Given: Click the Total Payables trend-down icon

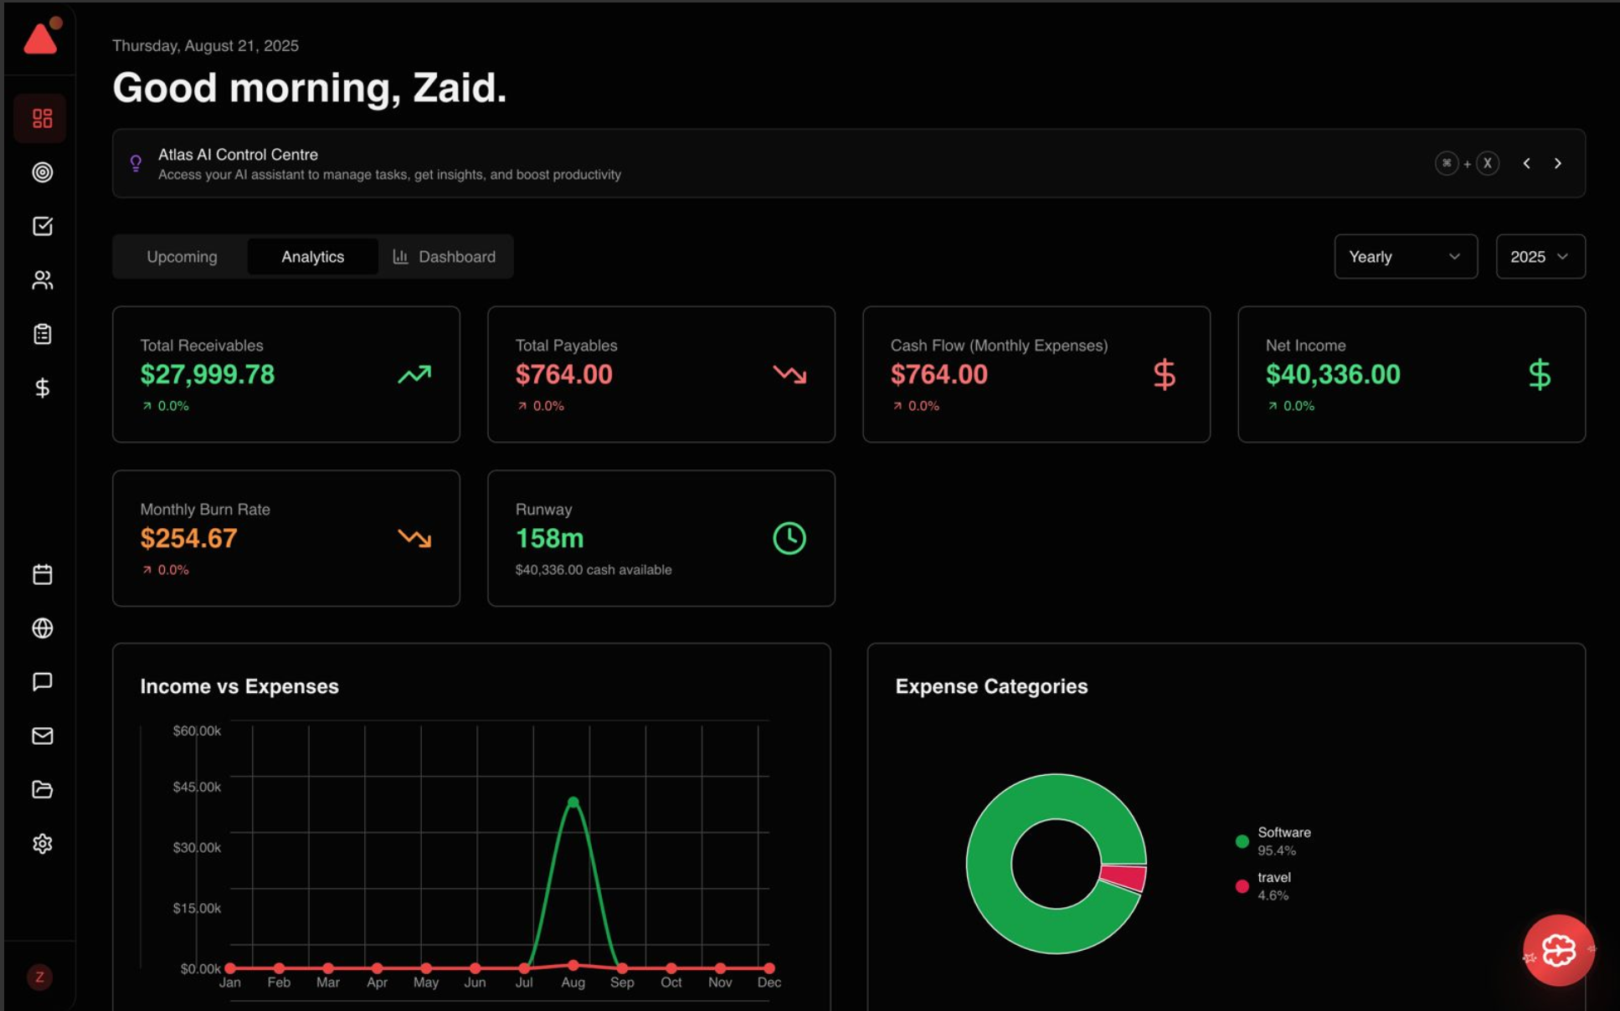Looking at the screenshot, I should coord(789,374).
